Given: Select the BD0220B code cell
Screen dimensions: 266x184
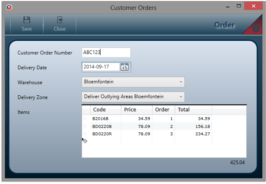Looking at the screenshot, I should (x=102, y=126).
